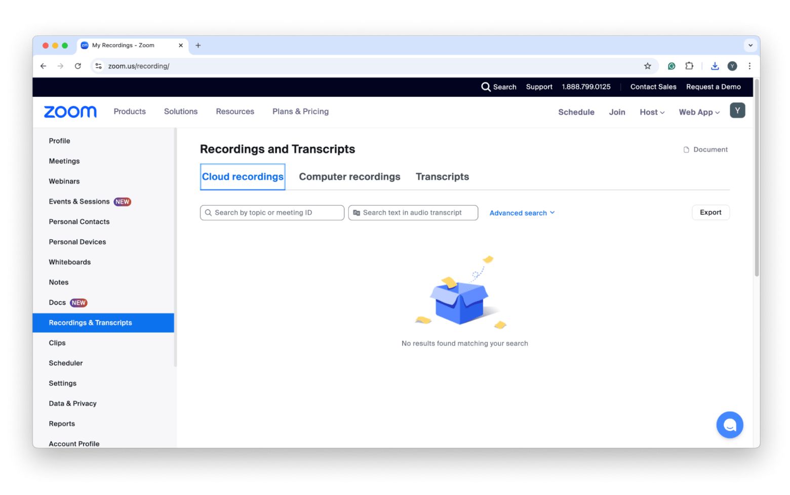Click the page vertical scrollbar
This screenshot has height=495, width=790.
click(x=757, y=177)
